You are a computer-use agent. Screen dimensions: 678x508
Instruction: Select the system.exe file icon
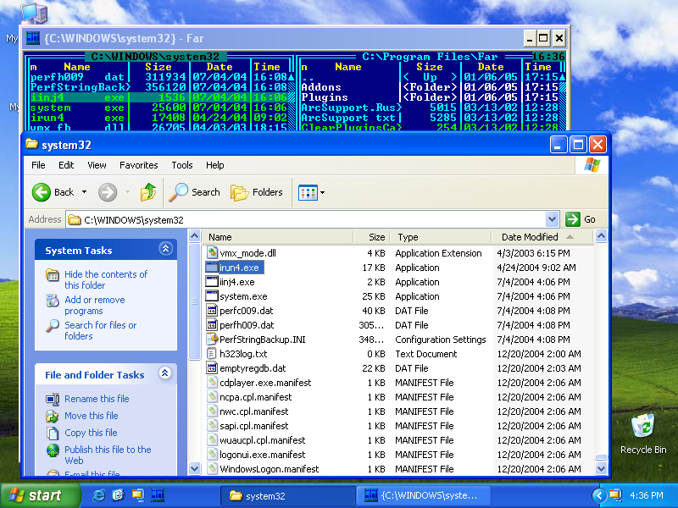(212, 296)
